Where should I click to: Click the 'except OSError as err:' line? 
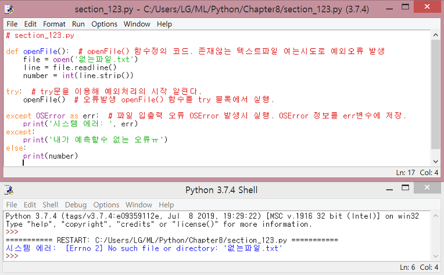(52, 116)
